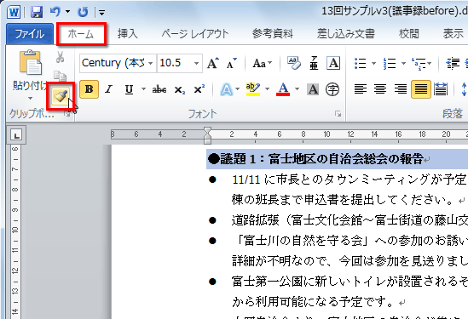This screenshot has width=468, height=319.
Task: Toggle strikethrough formatting
Action: 159,89
